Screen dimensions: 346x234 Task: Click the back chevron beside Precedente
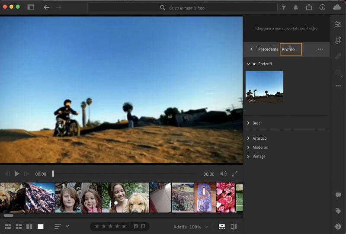251,49
